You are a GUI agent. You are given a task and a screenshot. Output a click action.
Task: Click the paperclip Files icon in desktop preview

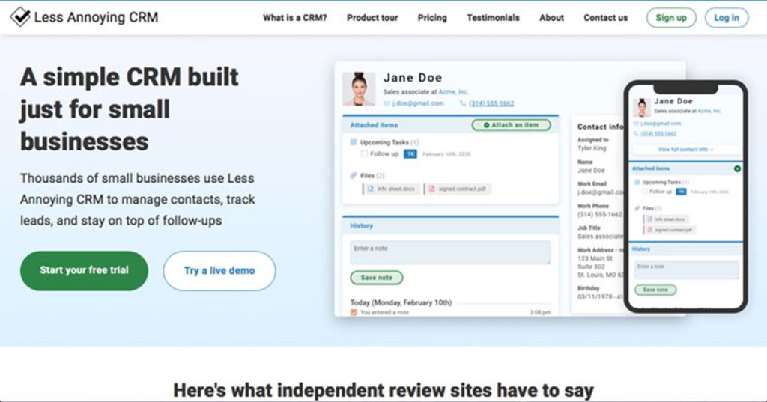[x=354, y=175]
